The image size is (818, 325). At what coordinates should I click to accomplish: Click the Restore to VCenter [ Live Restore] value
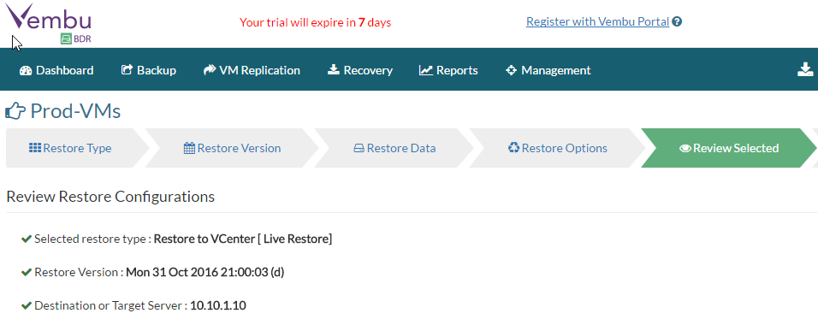pos(243,239)
